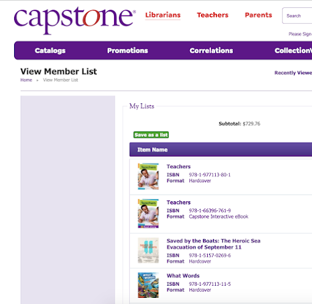This screenshot has width=312, height=304.
Task: Open the Catalogs menu
Action: [50, 51]
